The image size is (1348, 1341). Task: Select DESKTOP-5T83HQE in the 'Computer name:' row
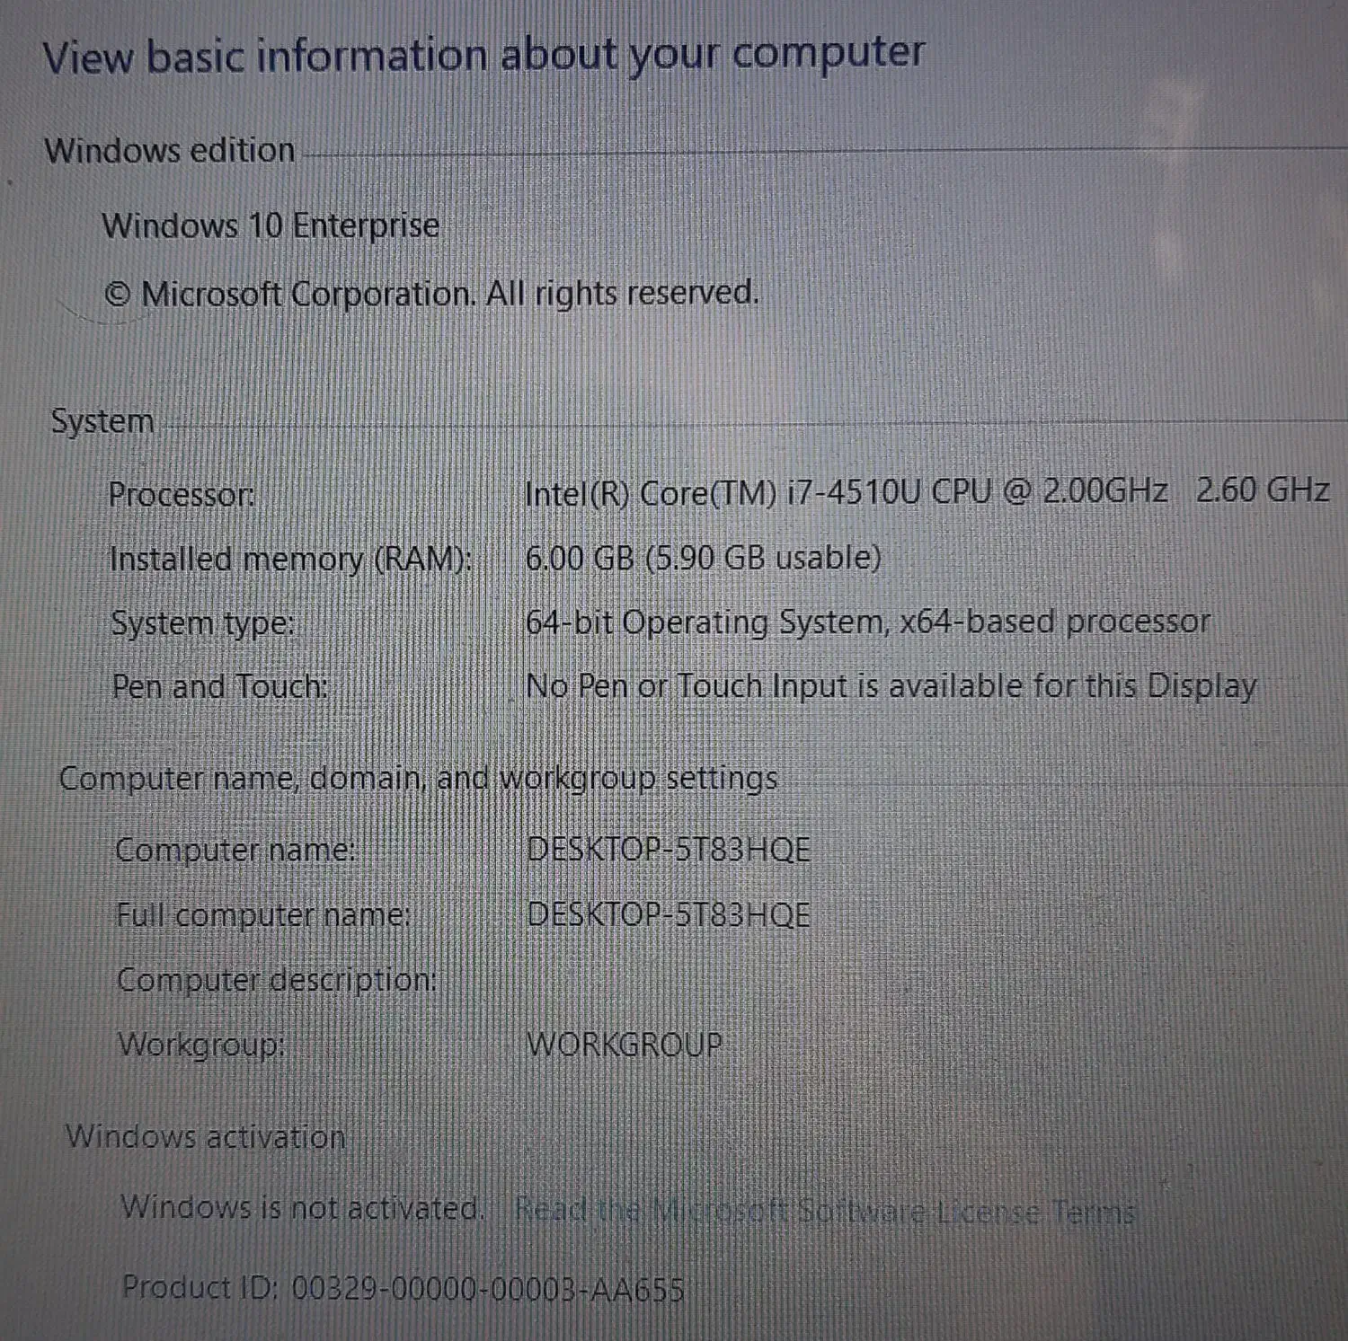coord(669,850)
